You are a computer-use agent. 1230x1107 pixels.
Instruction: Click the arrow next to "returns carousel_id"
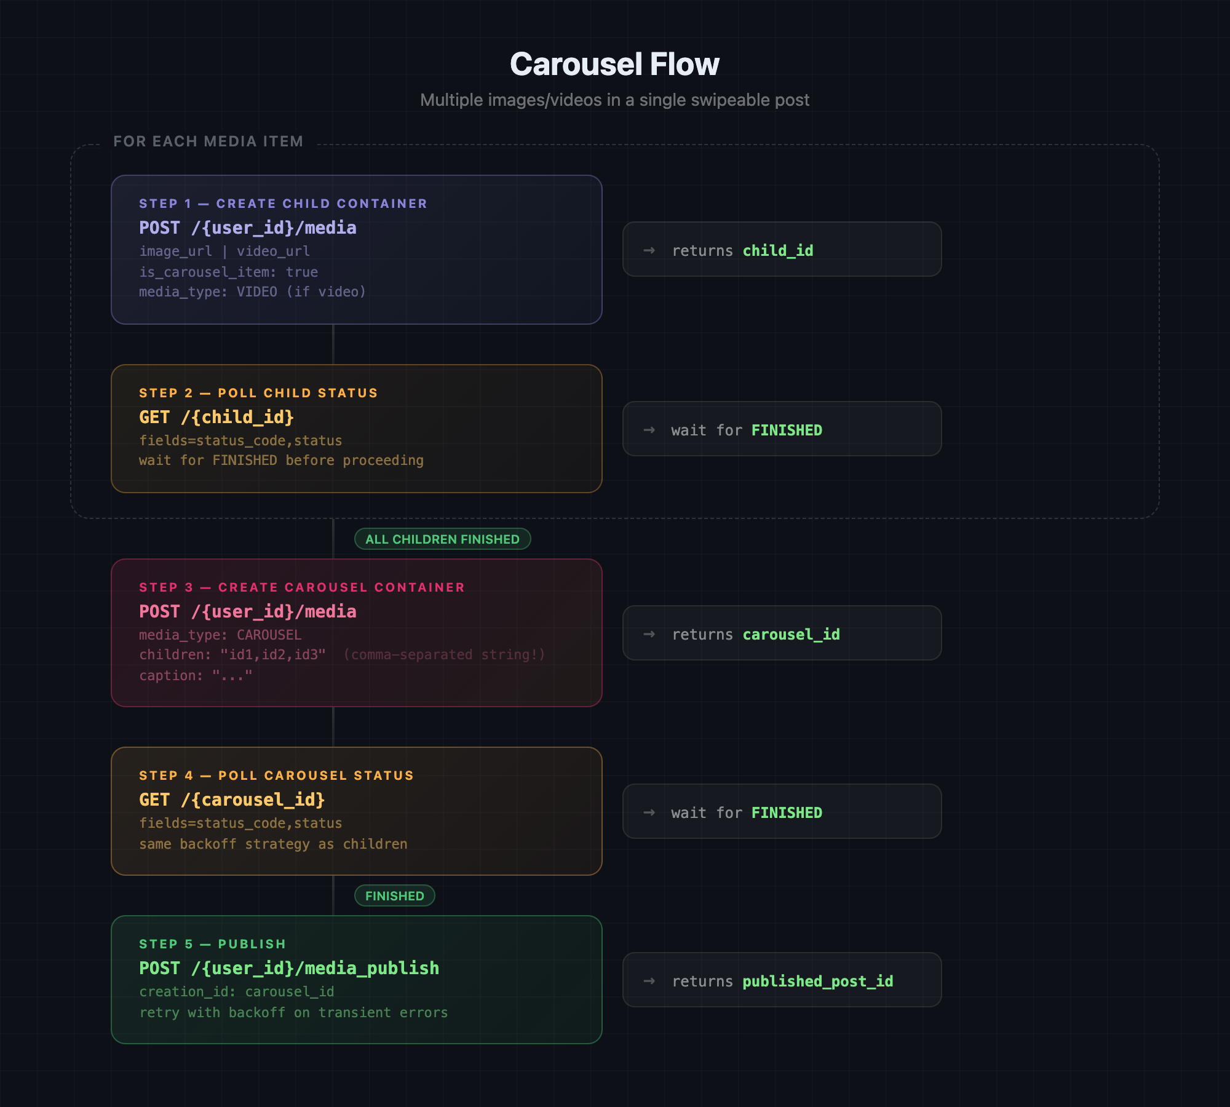[x=649, y=634]
